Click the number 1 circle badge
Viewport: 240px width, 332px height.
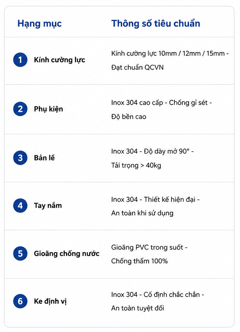click(20, 60)
